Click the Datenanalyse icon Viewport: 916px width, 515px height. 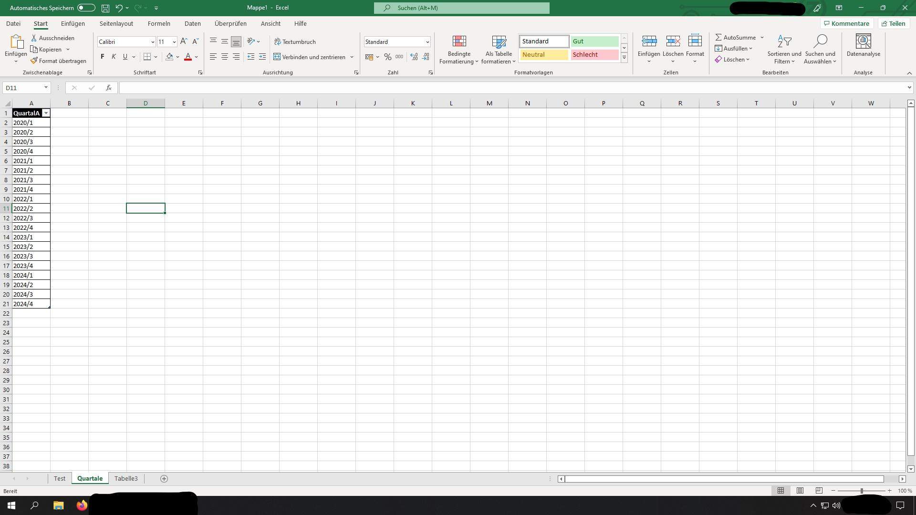(864, 41)
